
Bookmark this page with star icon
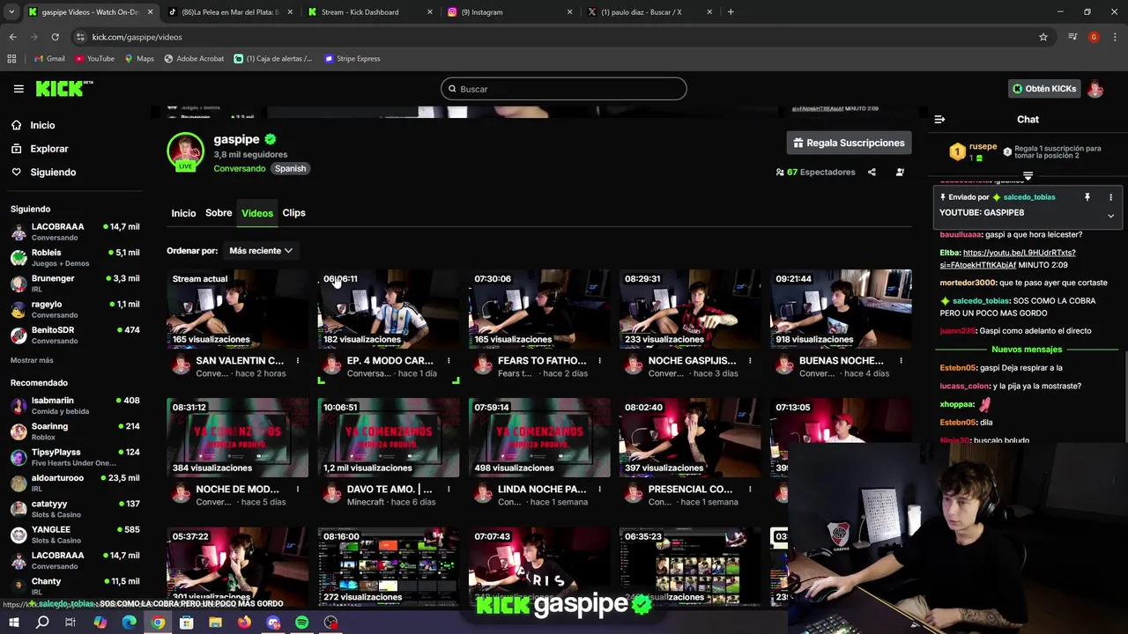point(1043,37)
